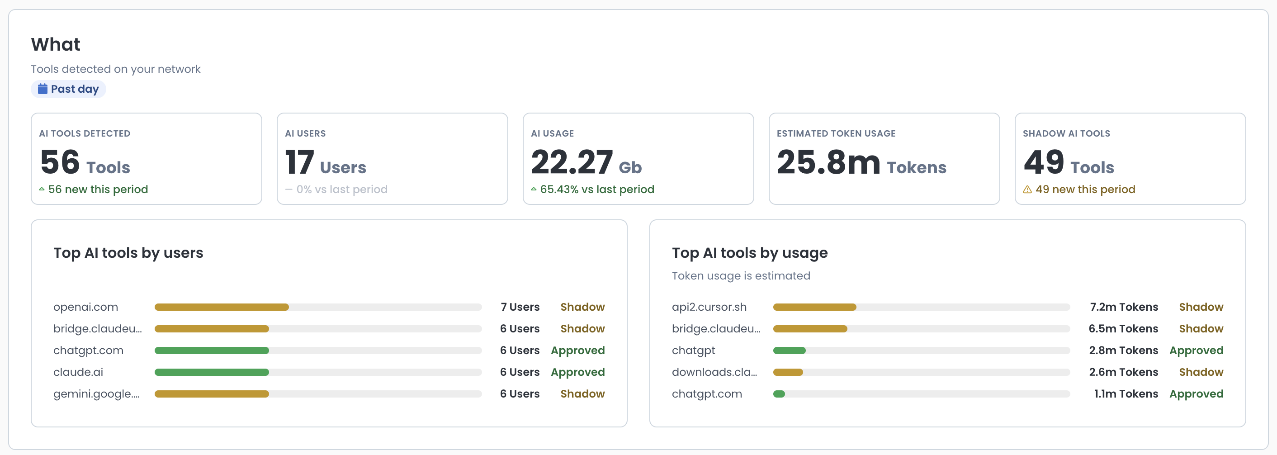Click the Shadow status for api2.cursor.sh
This screenshot has width=1277, height=455.
click(1201, 307)
